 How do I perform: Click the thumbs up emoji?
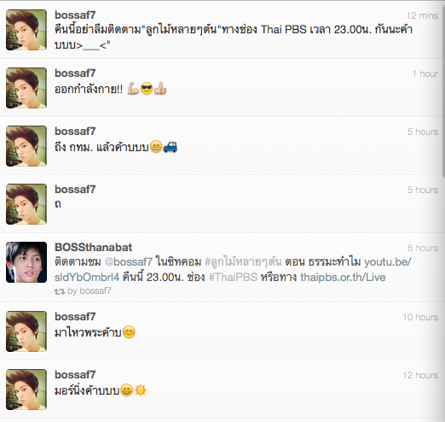(160, 89)
